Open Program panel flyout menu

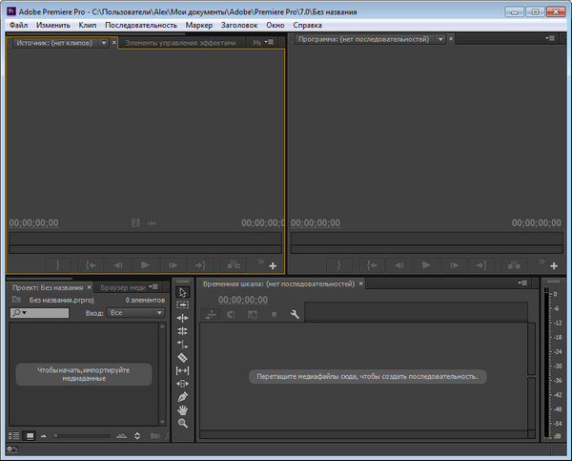550,38
